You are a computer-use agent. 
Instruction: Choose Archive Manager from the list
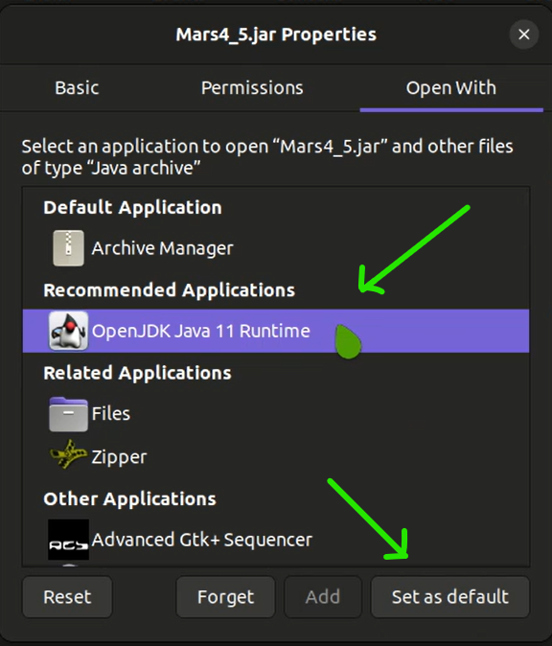276,248
